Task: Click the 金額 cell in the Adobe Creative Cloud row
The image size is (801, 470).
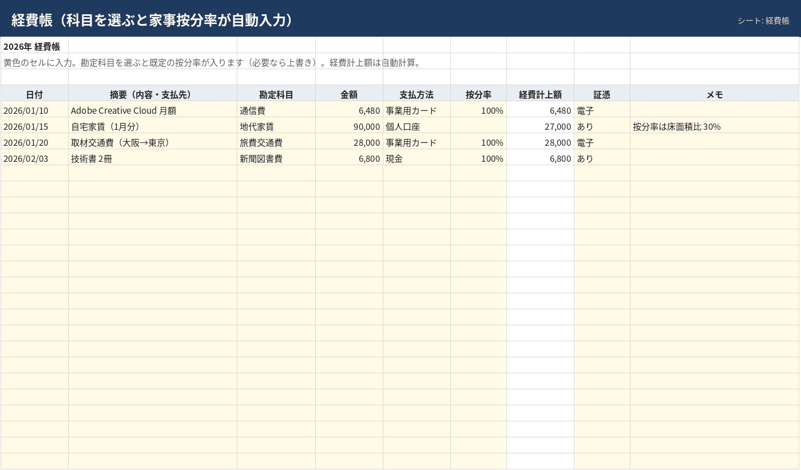Action: [349, 110]
